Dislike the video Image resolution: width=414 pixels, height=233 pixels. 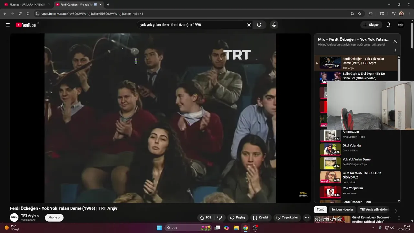coord(220,218)
